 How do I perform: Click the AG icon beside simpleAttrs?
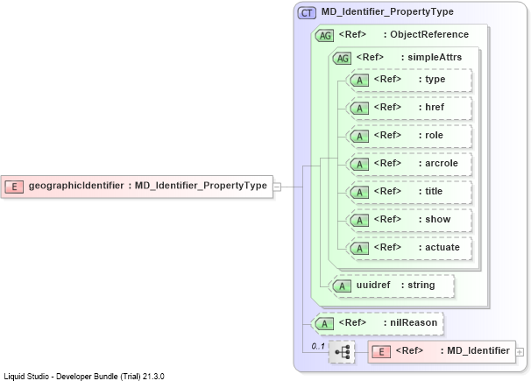pyautogui.click(x=343, y=58)
